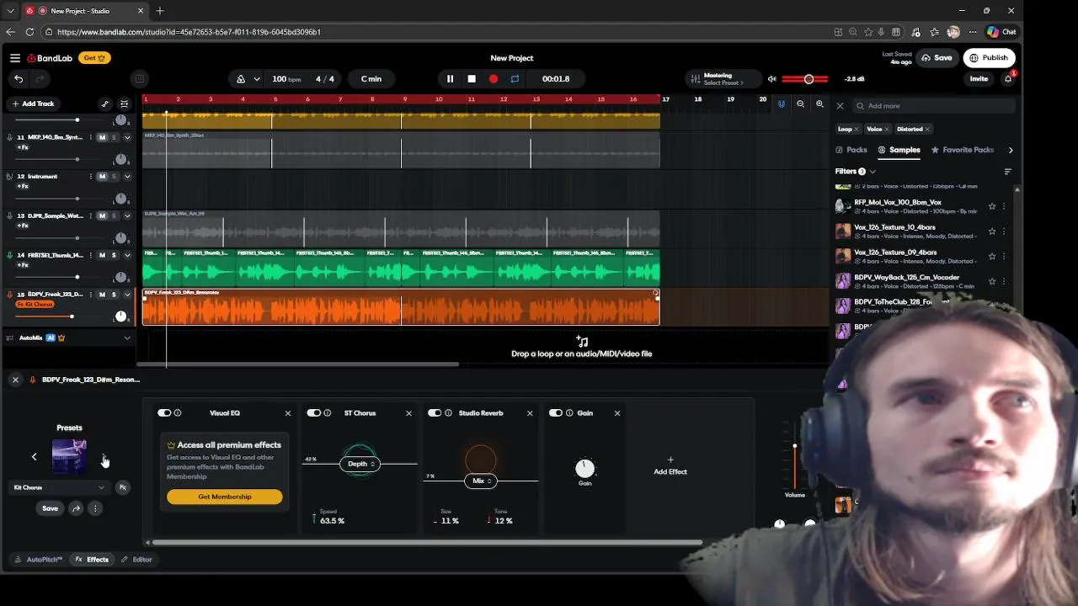Viewport: 1078px width, 606px height.
Task: Open options for Vox_126_Texture_10_4bars sample
Action: [1004, 231]
